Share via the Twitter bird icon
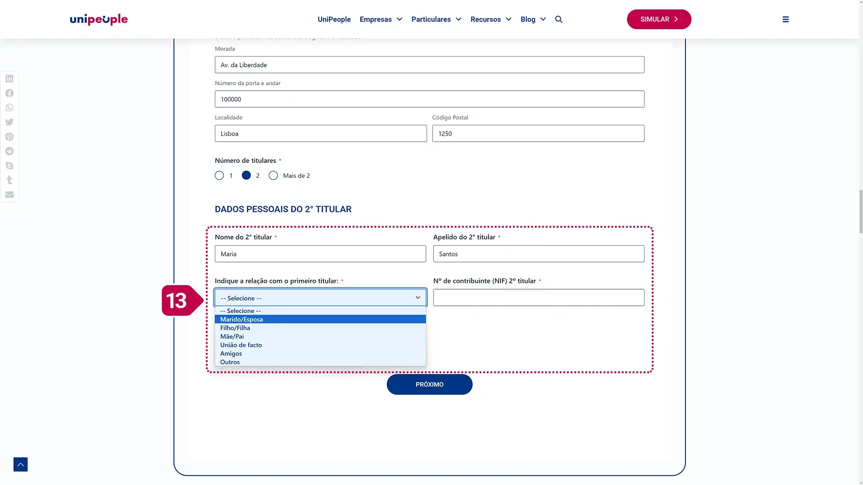863x485 pixels. click(x=9, y=122)
